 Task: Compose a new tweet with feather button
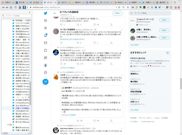point(45,82)
